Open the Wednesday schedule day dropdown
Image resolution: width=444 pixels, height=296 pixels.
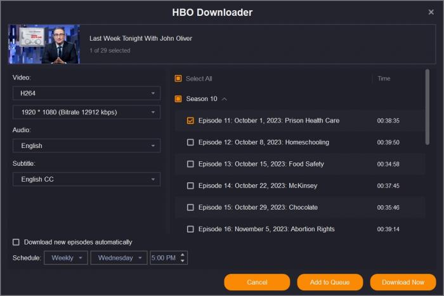(x=119, y=258)
